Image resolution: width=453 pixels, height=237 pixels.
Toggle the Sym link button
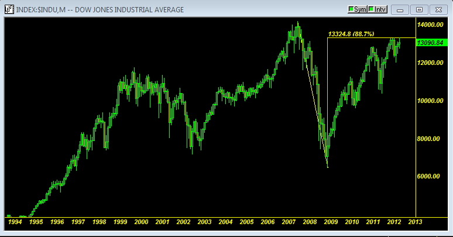(358, 9)
